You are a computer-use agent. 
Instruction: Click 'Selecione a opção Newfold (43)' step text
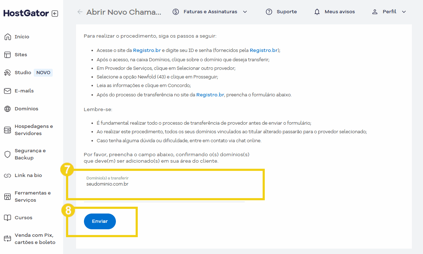point(157,77)
